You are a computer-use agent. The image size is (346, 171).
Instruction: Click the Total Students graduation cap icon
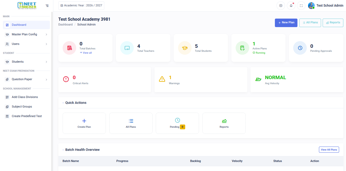[x=185, y=48]
